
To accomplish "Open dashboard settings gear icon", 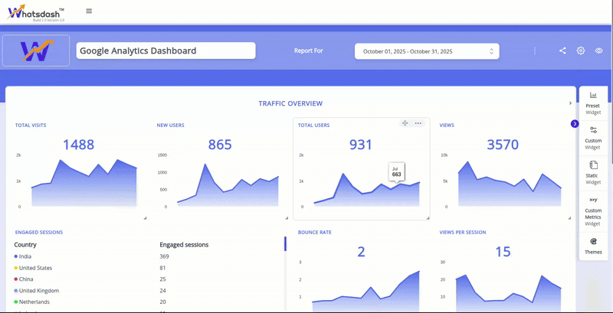I will (581, 51).
